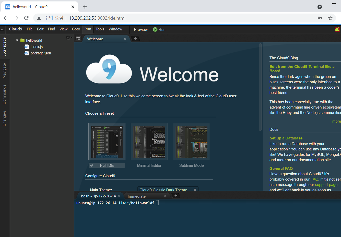Open the support page link
The image size is (341, 237).
(x=326, y=185)
